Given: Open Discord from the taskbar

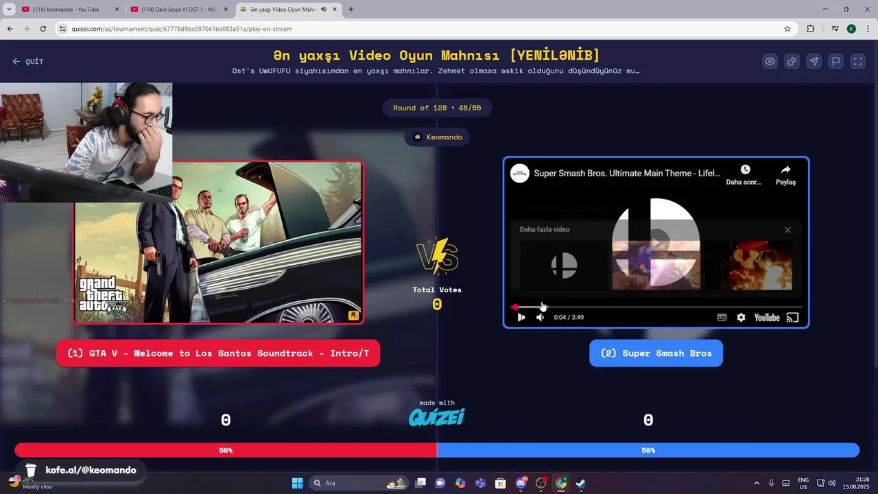Looking at the screenshot, I should pos(521,483).
